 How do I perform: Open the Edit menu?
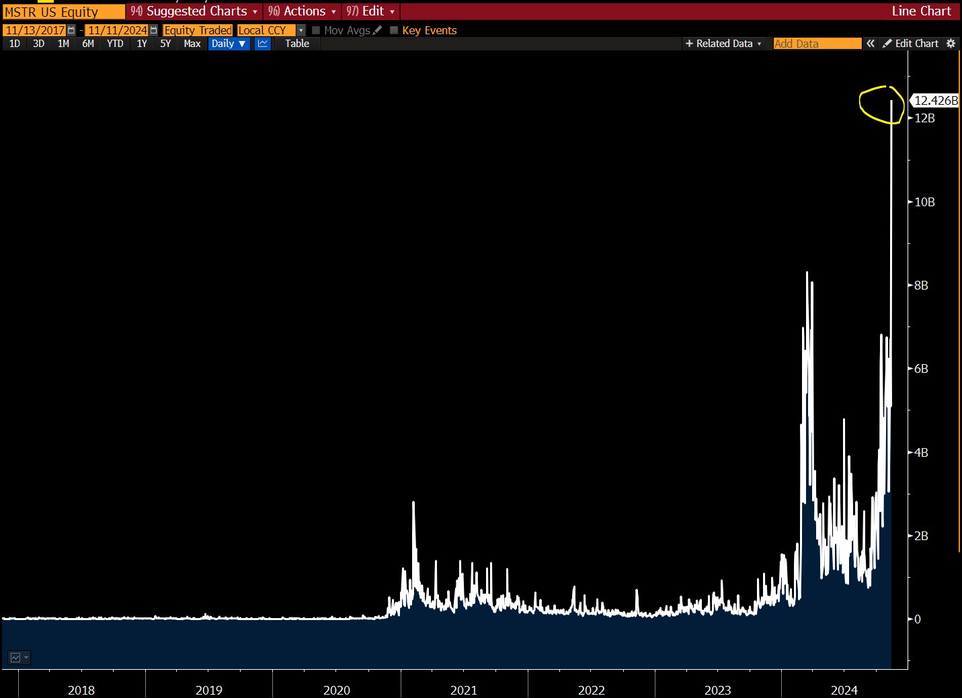[x=371, y=11]
